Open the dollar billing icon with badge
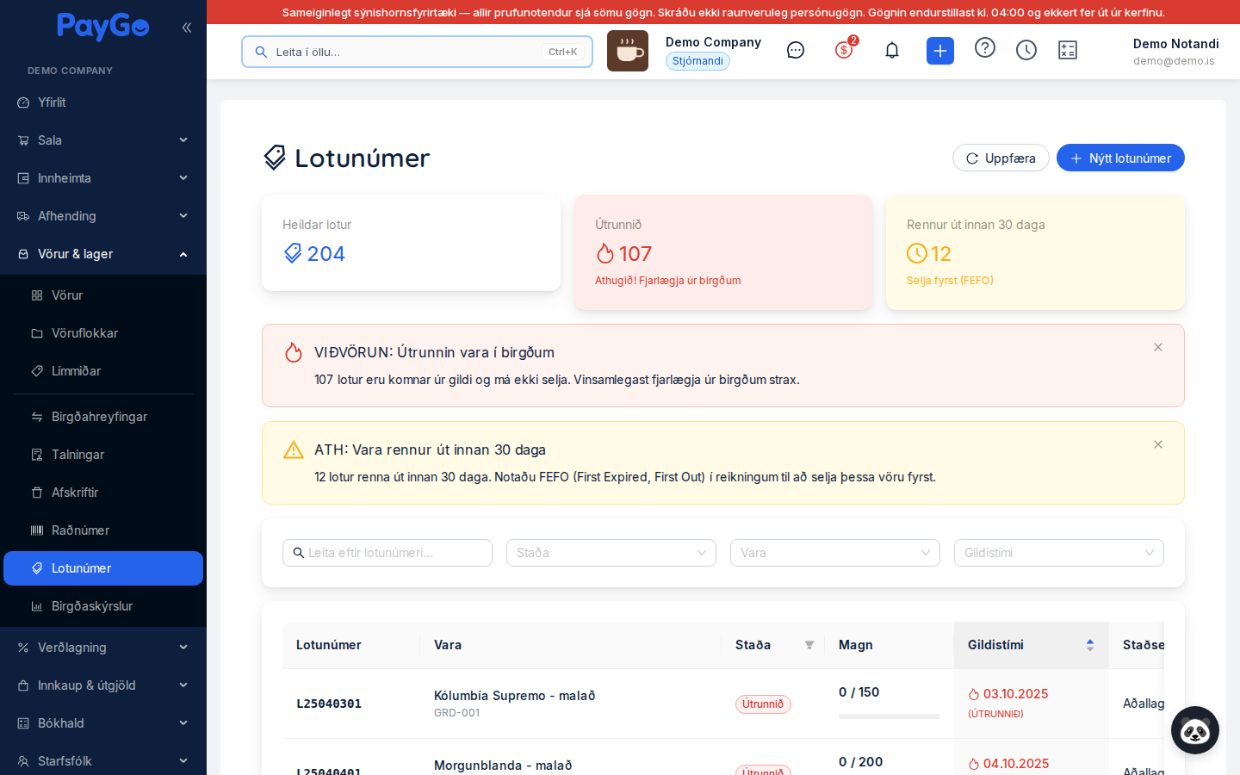The width and height of the screenshot is (1240, 775). click(x=844, y=50)
